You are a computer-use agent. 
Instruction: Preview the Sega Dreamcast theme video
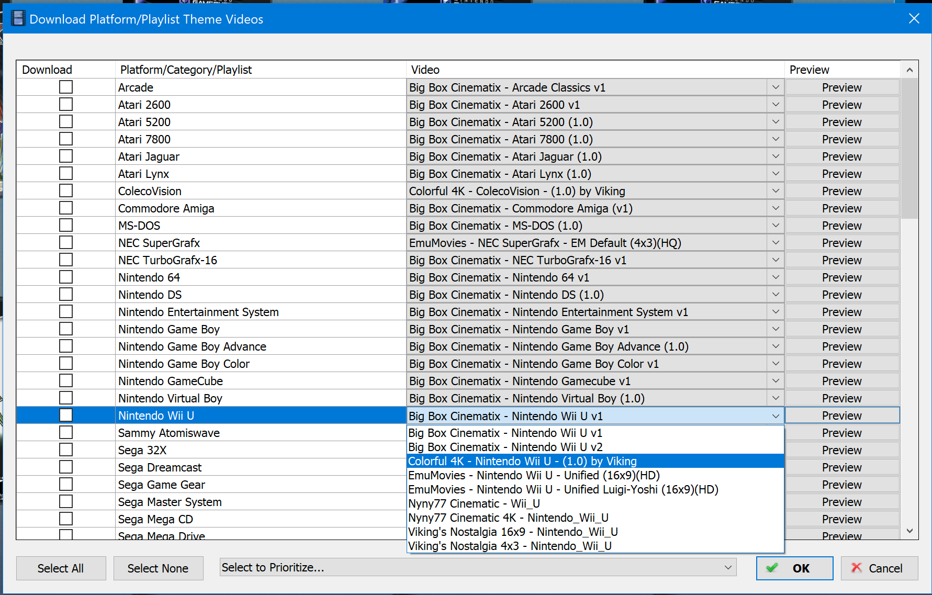pos(842,467)
